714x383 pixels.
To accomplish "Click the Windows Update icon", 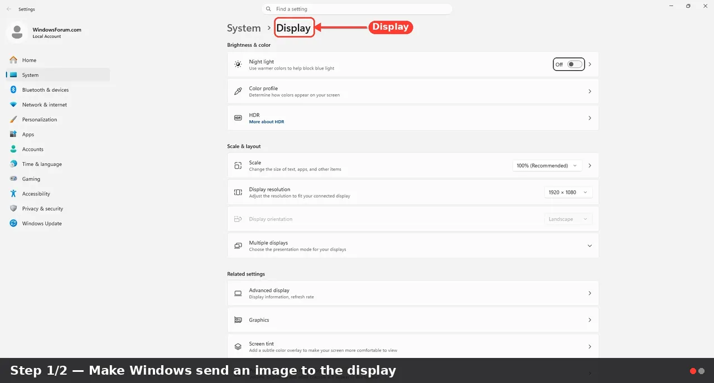I will pyautogui.click(x=13, y=223).
